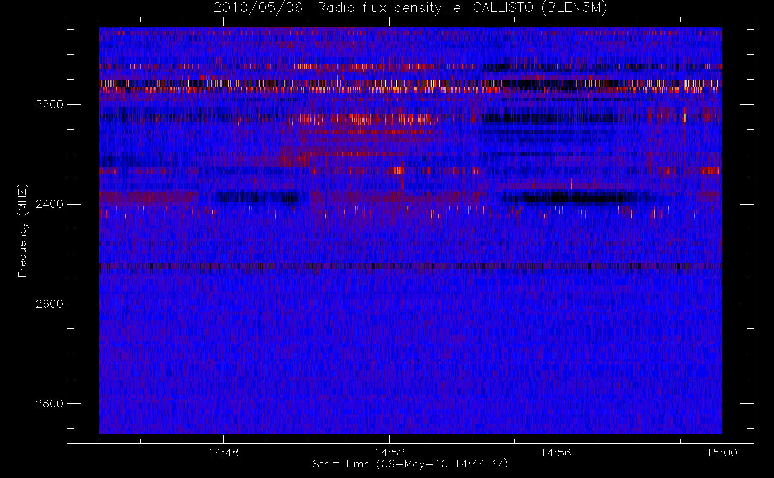This screenshot has height=478, width=774.
Task: Click the 2800 frequency tick label
Action: (x=50, y=403)
